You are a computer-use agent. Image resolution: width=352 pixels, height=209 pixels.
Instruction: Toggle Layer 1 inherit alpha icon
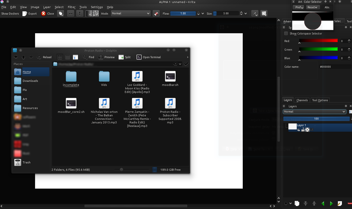tap(312, 130)
